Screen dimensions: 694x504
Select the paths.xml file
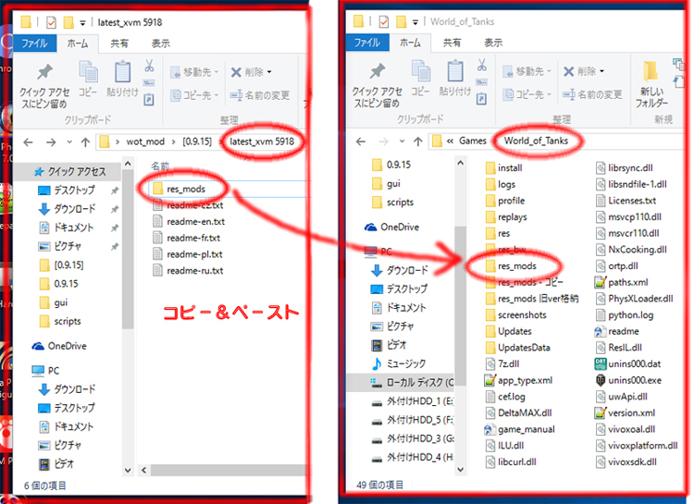pyautogui.click(x=622, y=282)
